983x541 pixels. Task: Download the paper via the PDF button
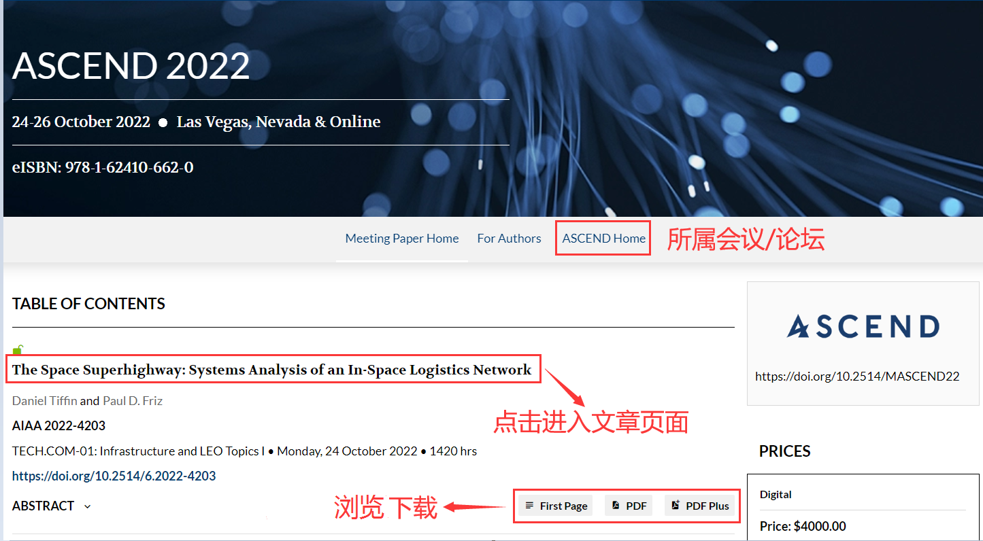coord(629,506)
